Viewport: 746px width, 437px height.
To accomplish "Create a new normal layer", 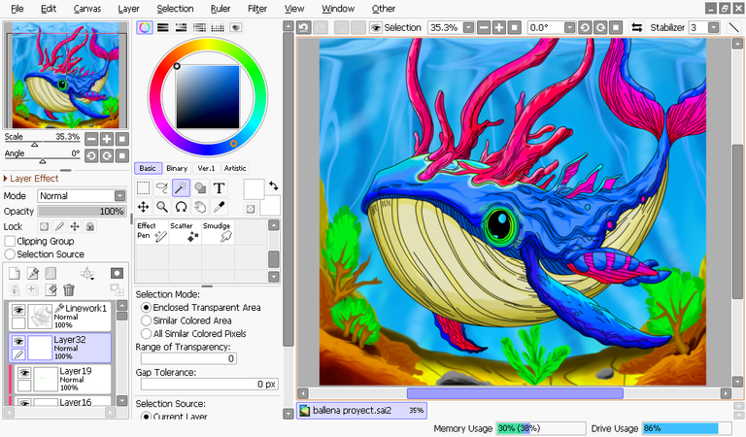I will click(x=15, y=273).
